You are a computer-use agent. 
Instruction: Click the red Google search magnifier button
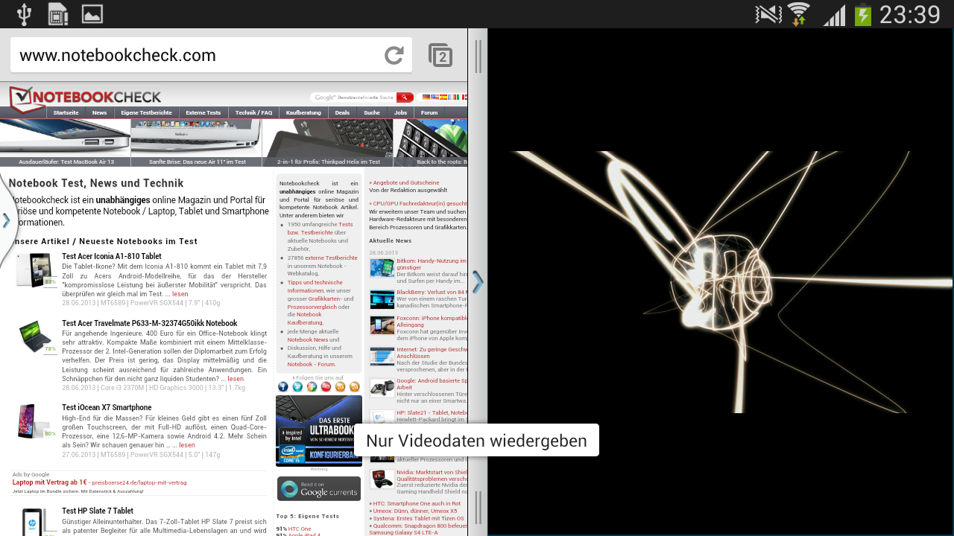pyautogui.click(x=404, y=98)
